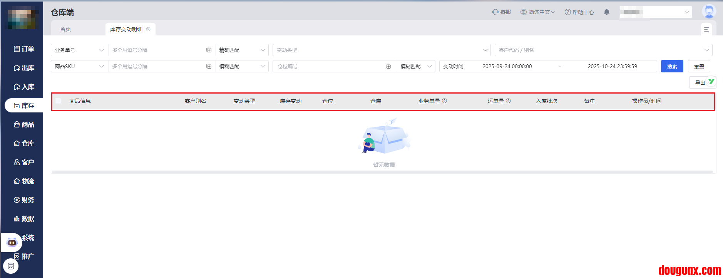Viewport: 723px width, 278px height.
Task: Open the chatbot robot assistant icon
Action: (12, 242)
